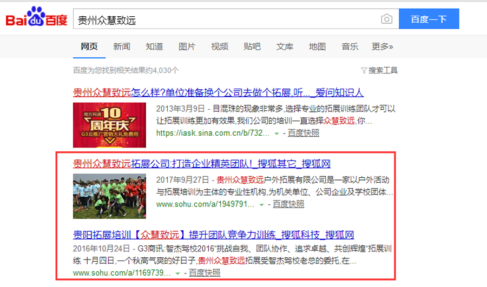
Task: Expand dropdown arrow beside sohu.com/a/1169739 URL
Action: (x=177, y=273)
